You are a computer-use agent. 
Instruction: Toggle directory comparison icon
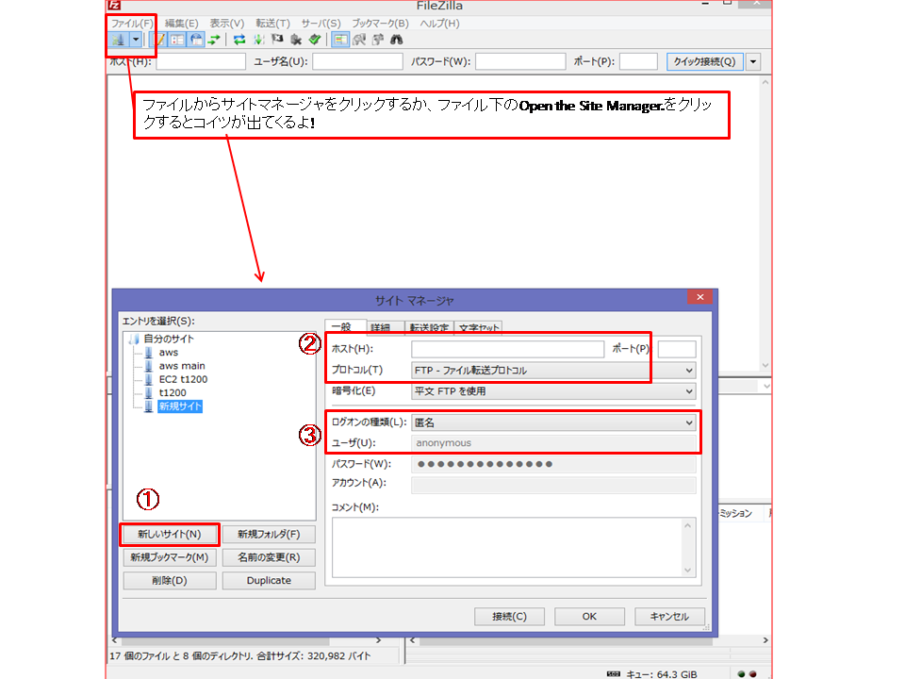pos(359,40)
